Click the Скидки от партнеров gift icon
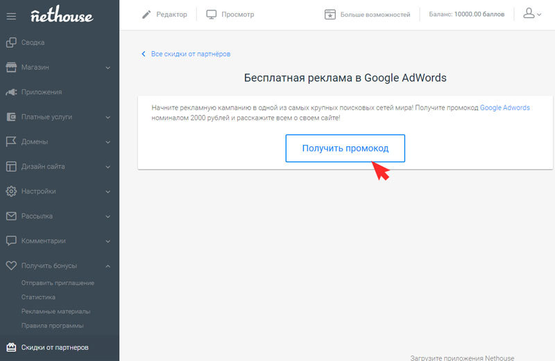This screenshot has height=361, width=555. [11, 347]
